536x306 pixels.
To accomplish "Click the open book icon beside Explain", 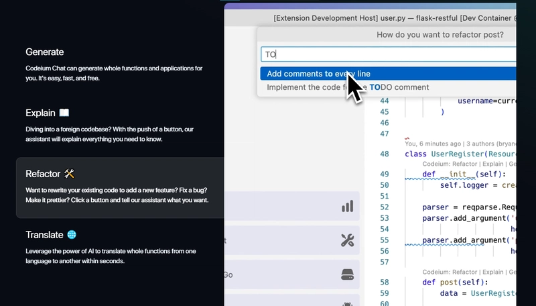I will (64, 113).
